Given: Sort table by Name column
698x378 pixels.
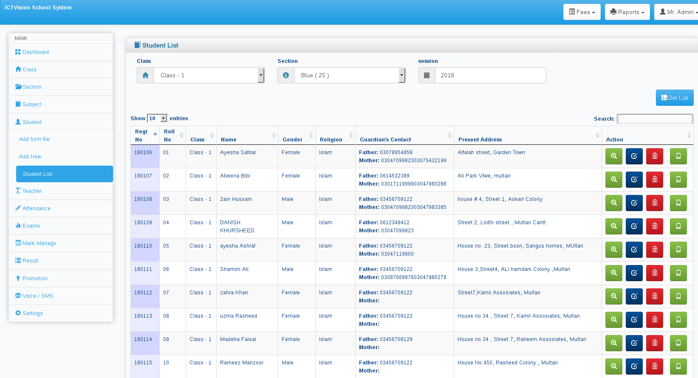Looking at the screenshot, I should tap(247, 135).
